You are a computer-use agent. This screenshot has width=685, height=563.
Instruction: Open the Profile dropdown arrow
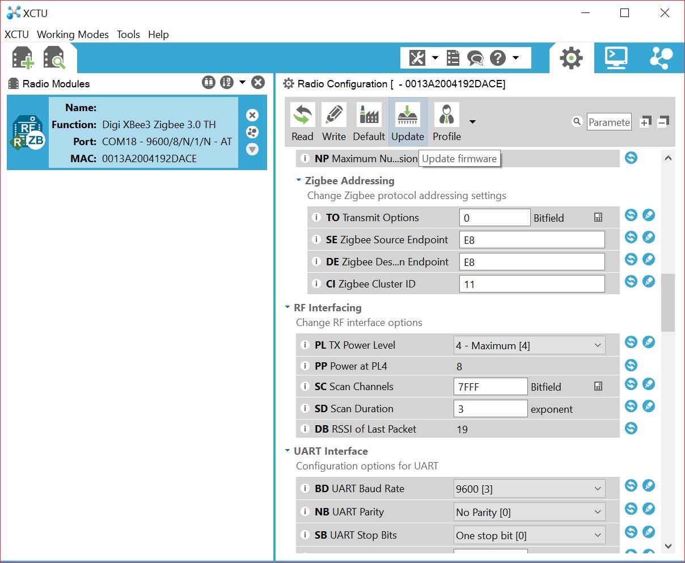pyautogui.click(x=472, y=122)
